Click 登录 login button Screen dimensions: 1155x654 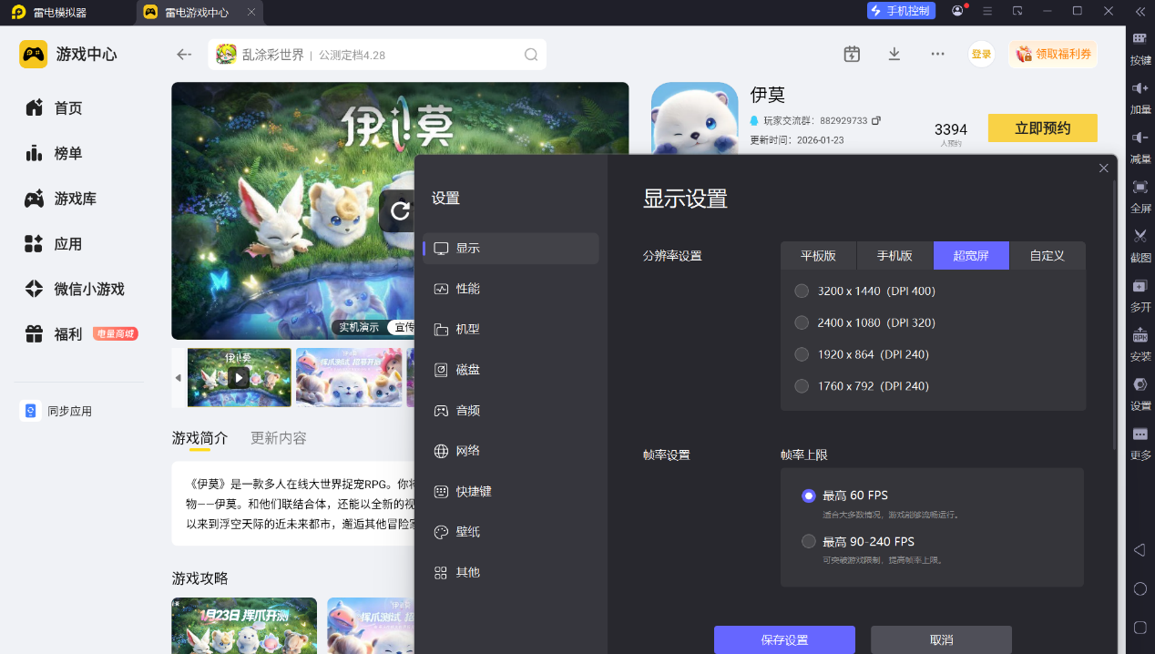(981, 54)
